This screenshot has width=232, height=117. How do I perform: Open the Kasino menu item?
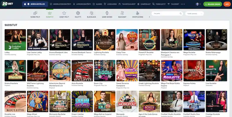[x=97, y=4]
